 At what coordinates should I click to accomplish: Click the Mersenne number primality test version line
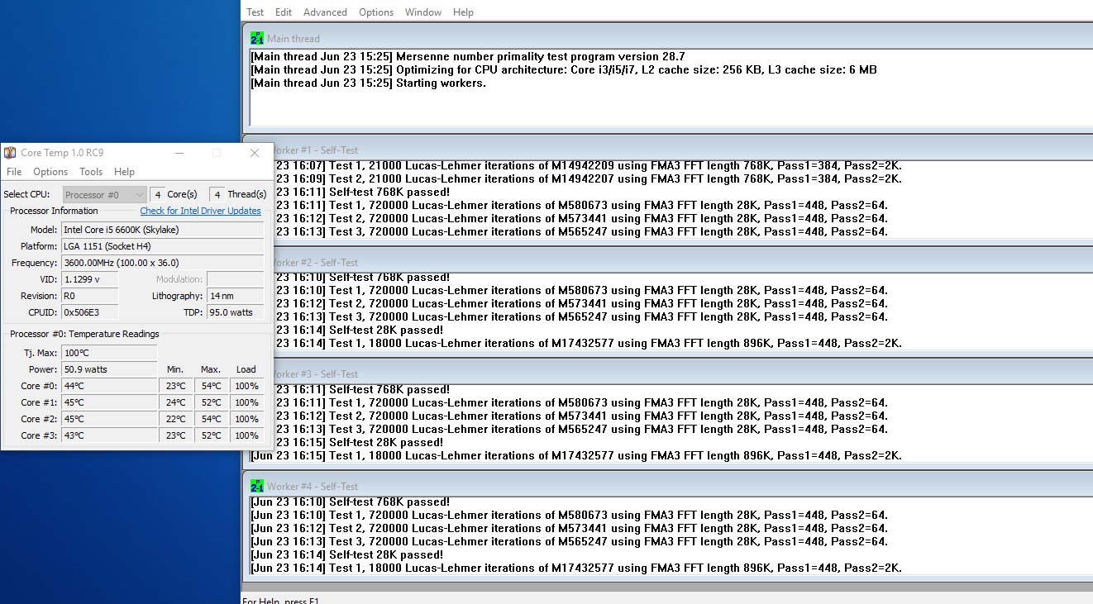(x=468, y=56)
